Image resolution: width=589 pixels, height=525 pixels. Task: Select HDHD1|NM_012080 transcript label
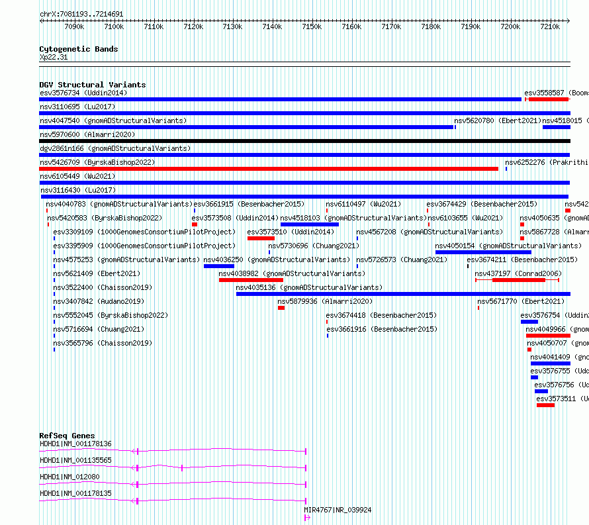click(x=69, y=477)
